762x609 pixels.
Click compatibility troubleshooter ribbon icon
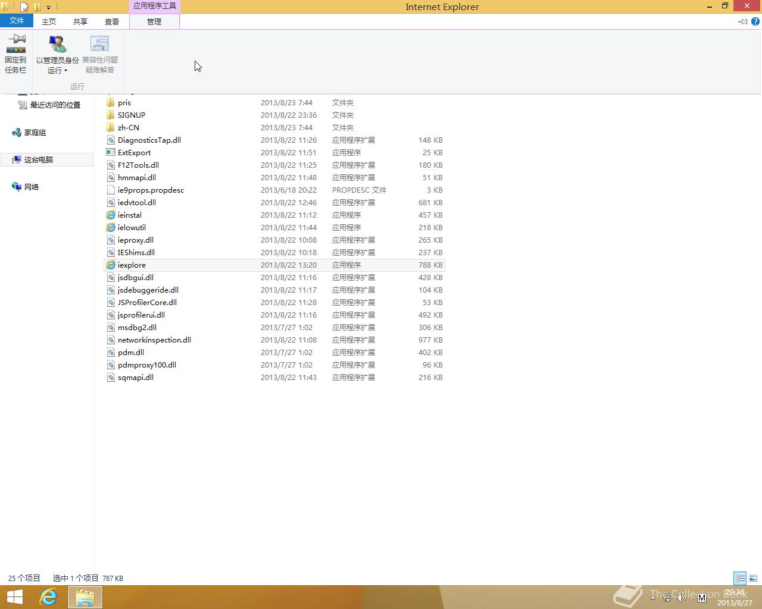[99, 44]
